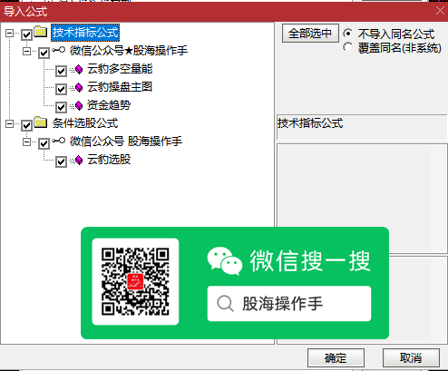This screenshot has height=371, width=448.
Task: Collapse the 技术指标公式 tree node
Action: click(x=10, y=33)
